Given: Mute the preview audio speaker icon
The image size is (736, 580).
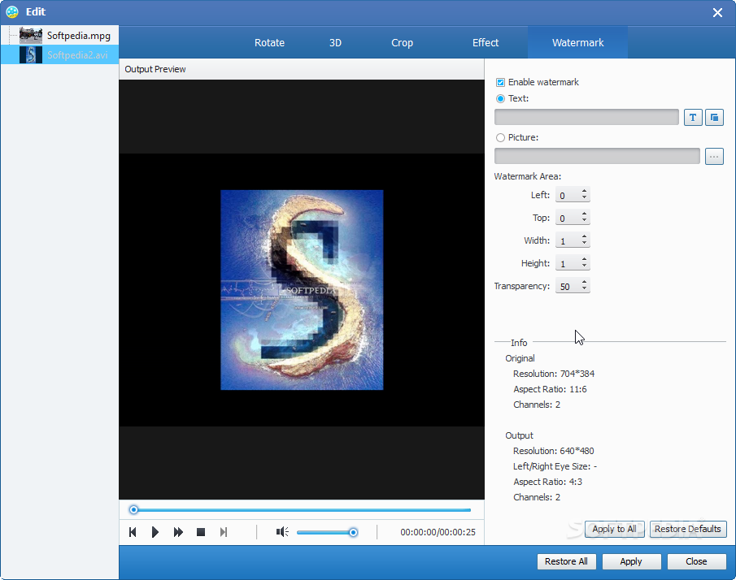Looking at the screenshot, I should pyautogui.click(x=282, y=532).
